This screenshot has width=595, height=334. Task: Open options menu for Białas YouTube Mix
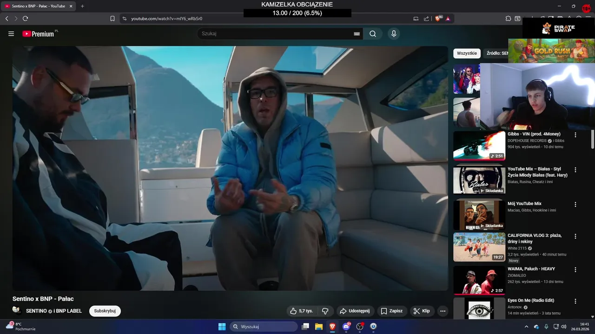click(575, 170)
